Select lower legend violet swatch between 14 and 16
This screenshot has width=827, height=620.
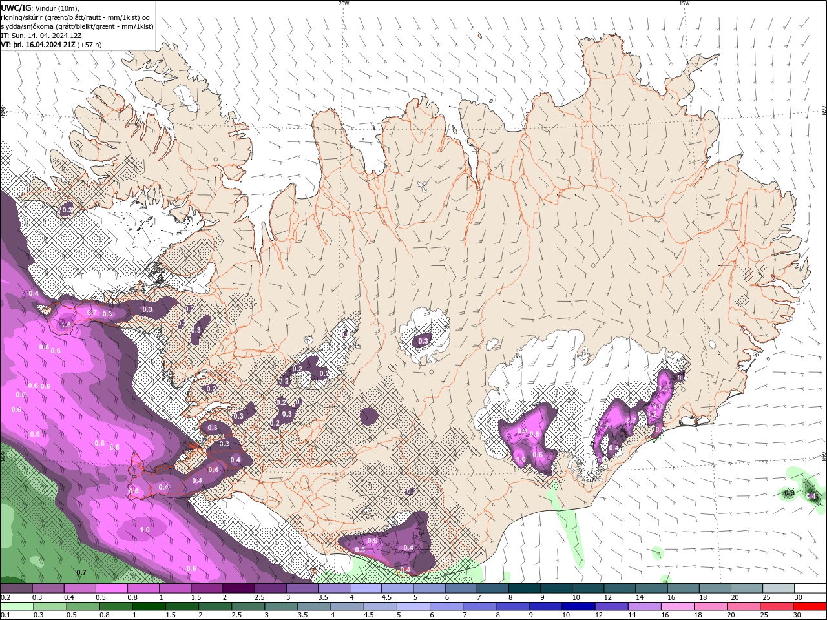644,606
